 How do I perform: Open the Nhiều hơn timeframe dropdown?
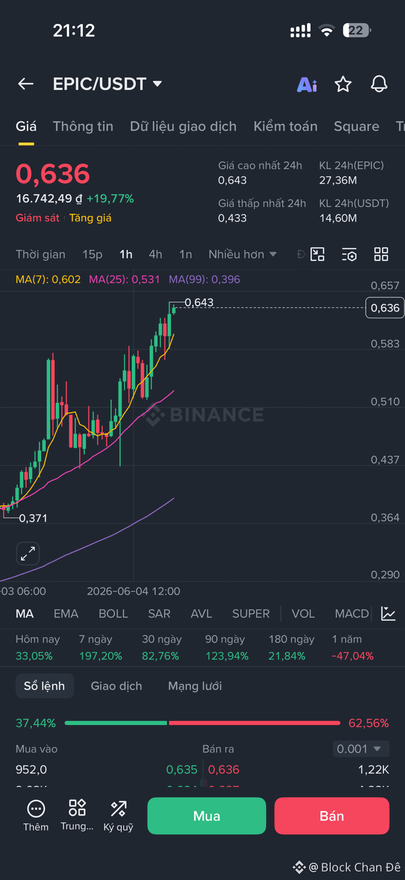pos(243,254)
